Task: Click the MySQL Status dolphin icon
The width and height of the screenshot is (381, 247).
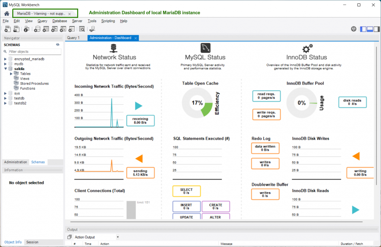Action: point(205,48)
